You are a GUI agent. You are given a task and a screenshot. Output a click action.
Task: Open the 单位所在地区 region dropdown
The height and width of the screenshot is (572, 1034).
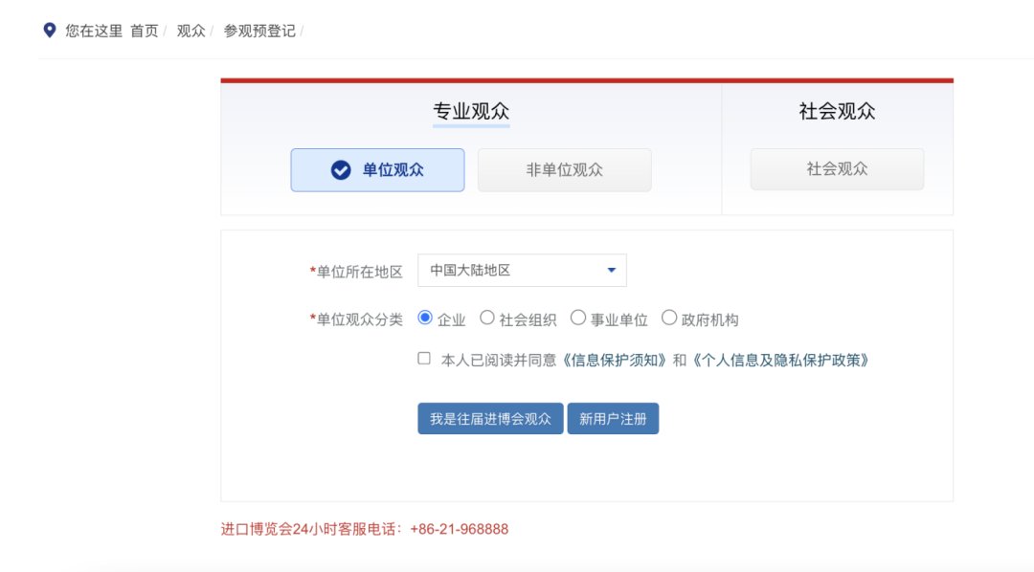(522, 270)
